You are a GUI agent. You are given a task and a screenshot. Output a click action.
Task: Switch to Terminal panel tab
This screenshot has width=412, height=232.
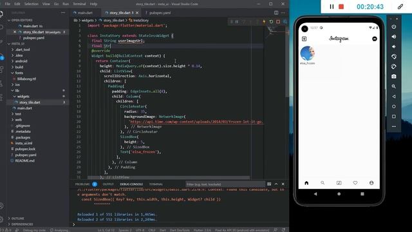[156, 184]
